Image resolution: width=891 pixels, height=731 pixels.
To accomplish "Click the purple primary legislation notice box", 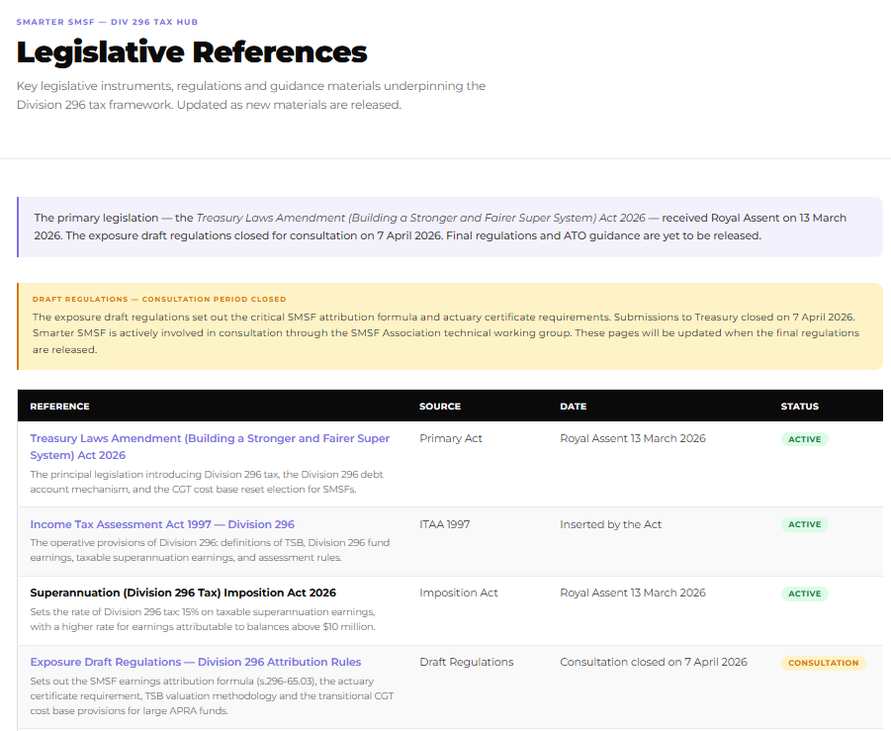I will tap(450, 227).
